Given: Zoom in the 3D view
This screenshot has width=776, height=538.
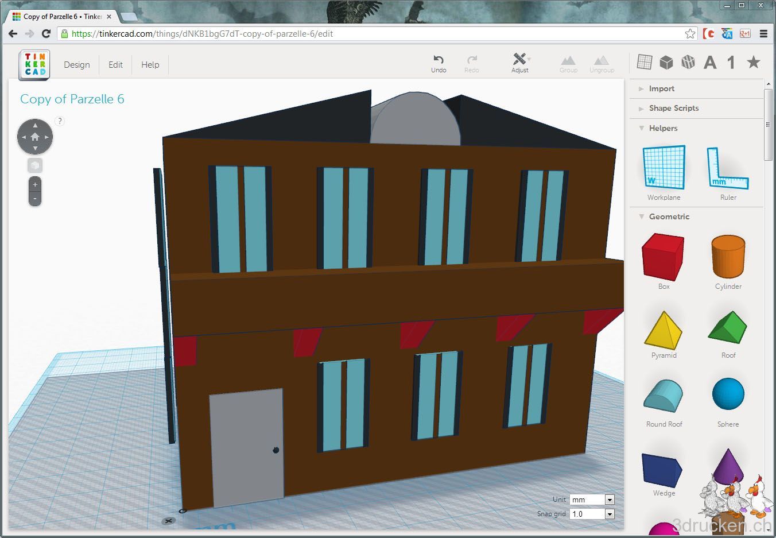Looking at the screenshot, I should click(x=35, y=184).
